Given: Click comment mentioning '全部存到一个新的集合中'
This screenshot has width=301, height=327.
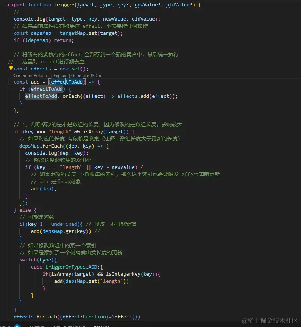Looking at the screenshot, I should [x=96, y=55].
